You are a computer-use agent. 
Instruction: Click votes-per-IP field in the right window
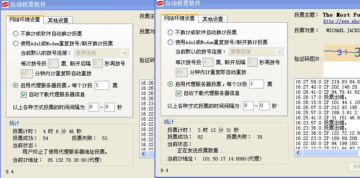tap(256, 84)
